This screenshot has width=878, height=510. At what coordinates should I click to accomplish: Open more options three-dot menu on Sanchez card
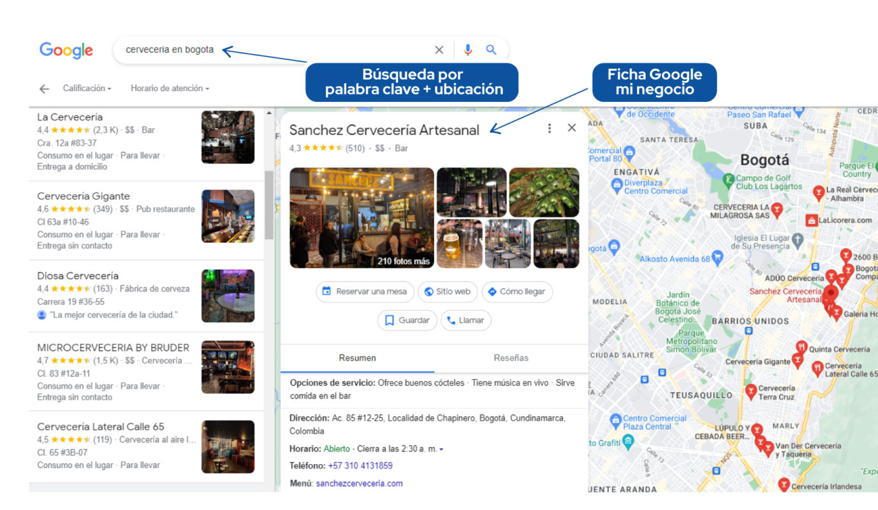tap(549, 128)
